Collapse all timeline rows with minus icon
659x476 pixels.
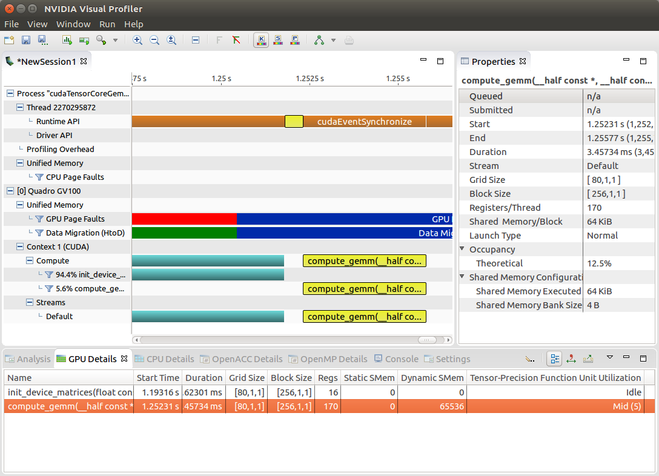click(x=196, y=41)
